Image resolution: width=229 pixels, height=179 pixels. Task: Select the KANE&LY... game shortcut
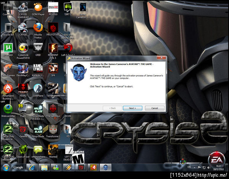38,70
